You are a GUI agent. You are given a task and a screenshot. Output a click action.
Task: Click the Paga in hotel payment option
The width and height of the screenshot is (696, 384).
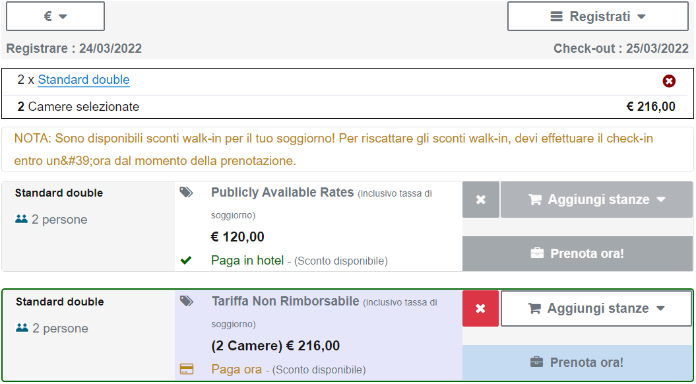[247, 261]
